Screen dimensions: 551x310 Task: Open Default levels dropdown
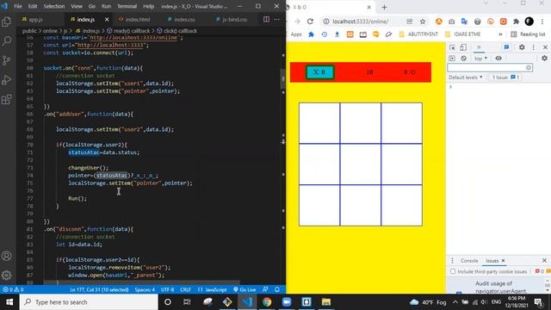point(465,77)
